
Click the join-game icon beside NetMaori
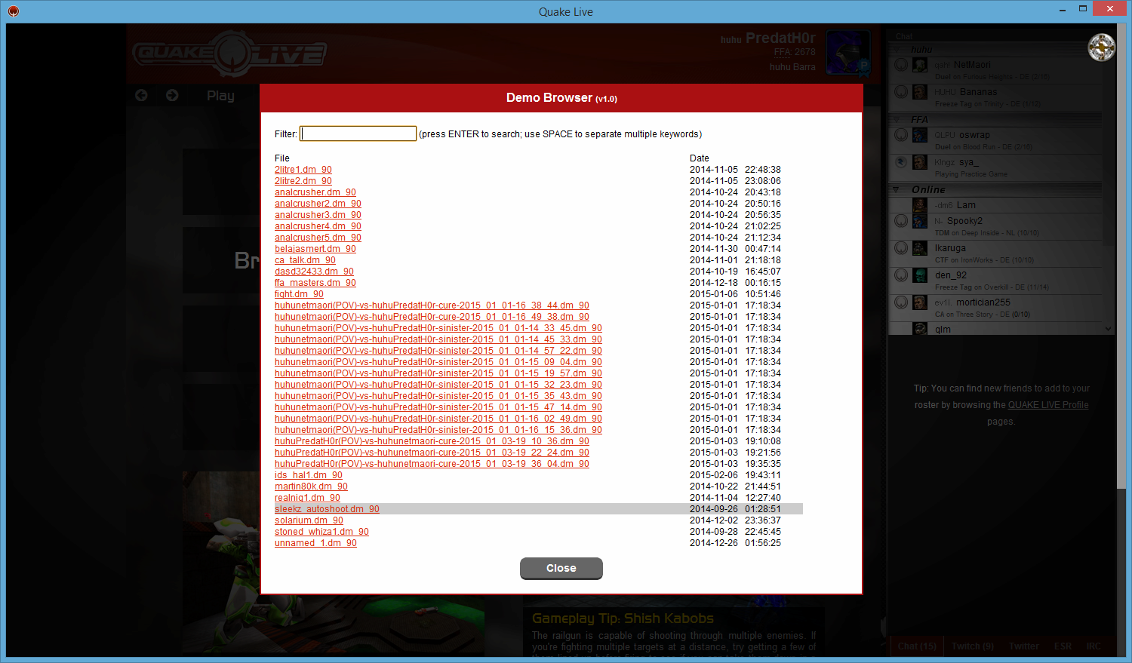pos(901,65)
